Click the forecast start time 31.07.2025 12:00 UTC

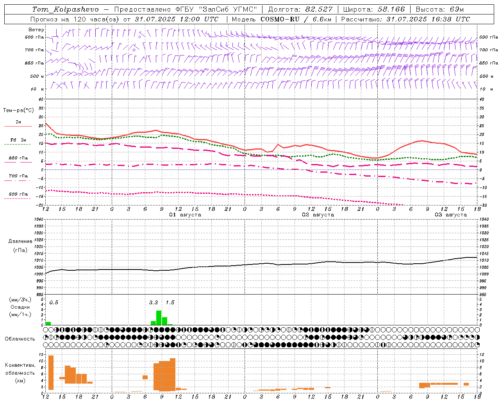tap(176, 19)
